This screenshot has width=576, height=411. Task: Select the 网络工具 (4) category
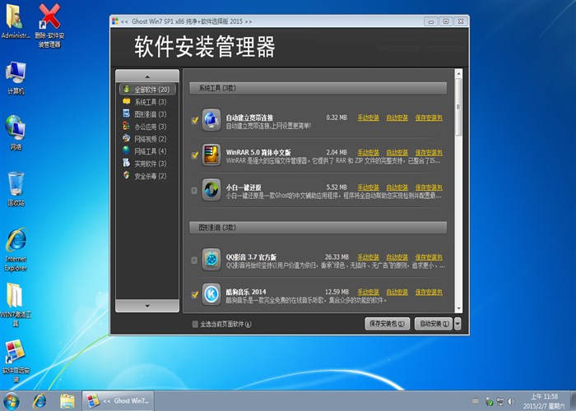click(147, 151)
